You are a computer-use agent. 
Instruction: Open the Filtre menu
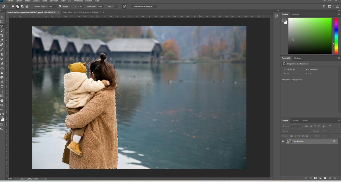click(x=63, y=1)
